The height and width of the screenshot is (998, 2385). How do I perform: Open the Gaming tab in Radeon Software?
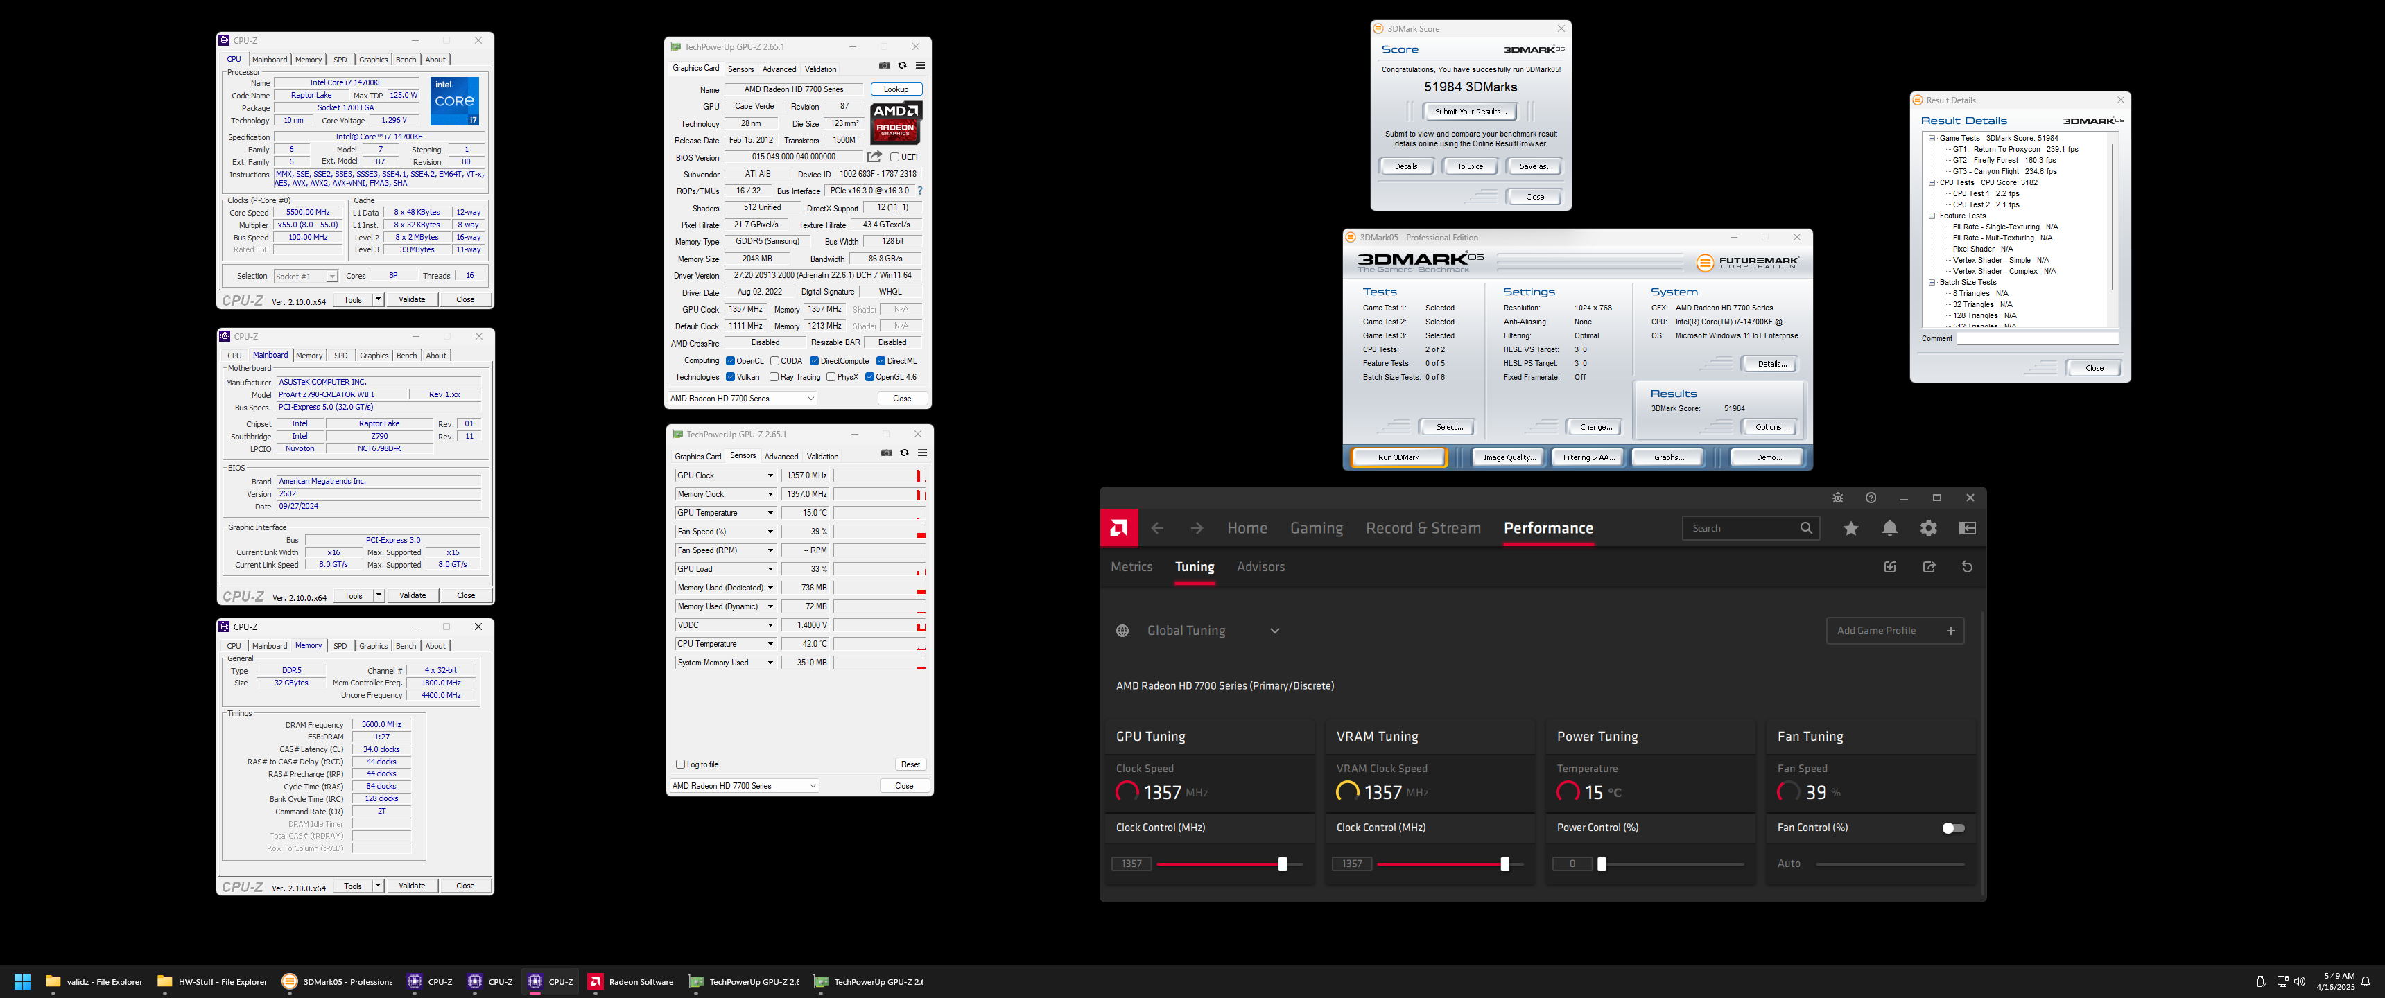point(1317,527)
